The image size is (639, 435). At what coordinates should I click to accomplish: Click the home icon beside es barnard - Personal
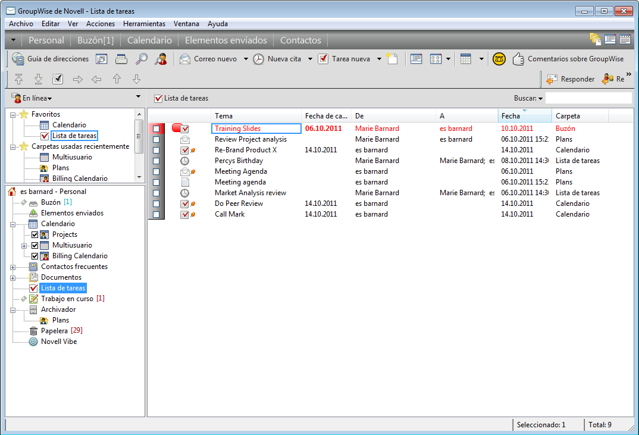coord(12,192)
